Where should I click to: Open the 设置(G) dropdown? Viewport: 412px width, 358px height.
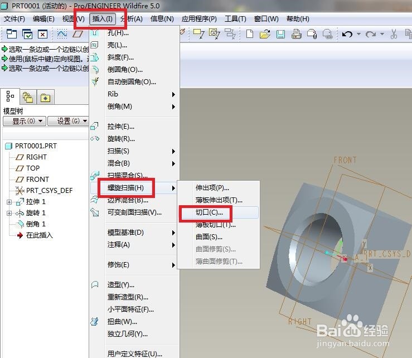[69, 121]
